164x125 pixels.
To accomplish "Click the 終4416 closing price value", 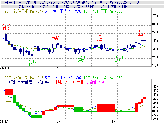I will click(91, 7).
